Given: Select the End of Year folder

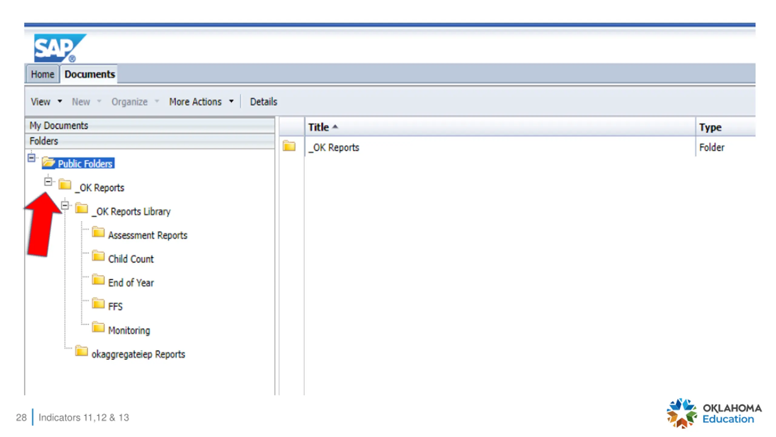Looking at the screenshot, I should click(x=131, y=283).
